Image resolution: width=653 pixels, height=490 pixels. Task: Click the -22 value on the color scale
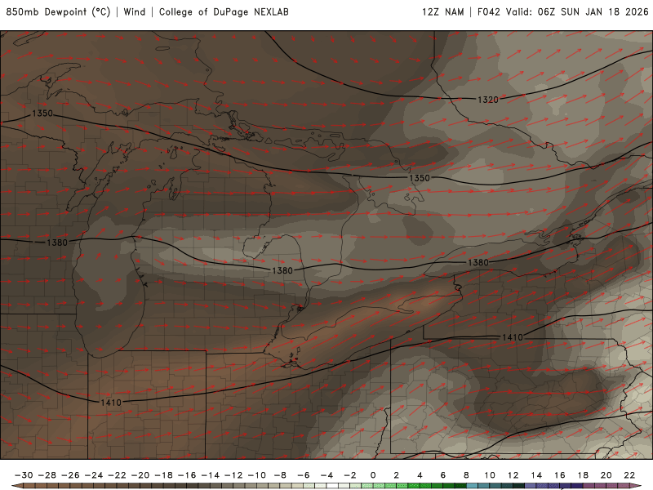pos(117,475)
